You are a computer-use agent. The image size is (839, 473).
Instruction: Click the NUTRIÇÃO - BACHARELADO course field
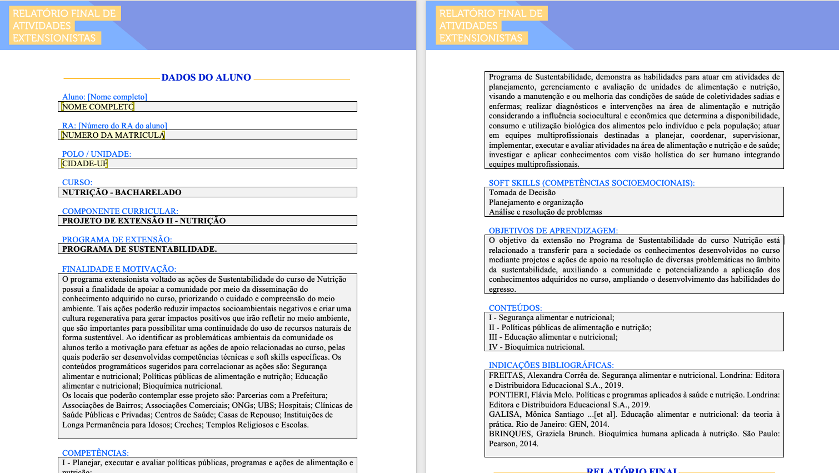(x=207, y=192)
